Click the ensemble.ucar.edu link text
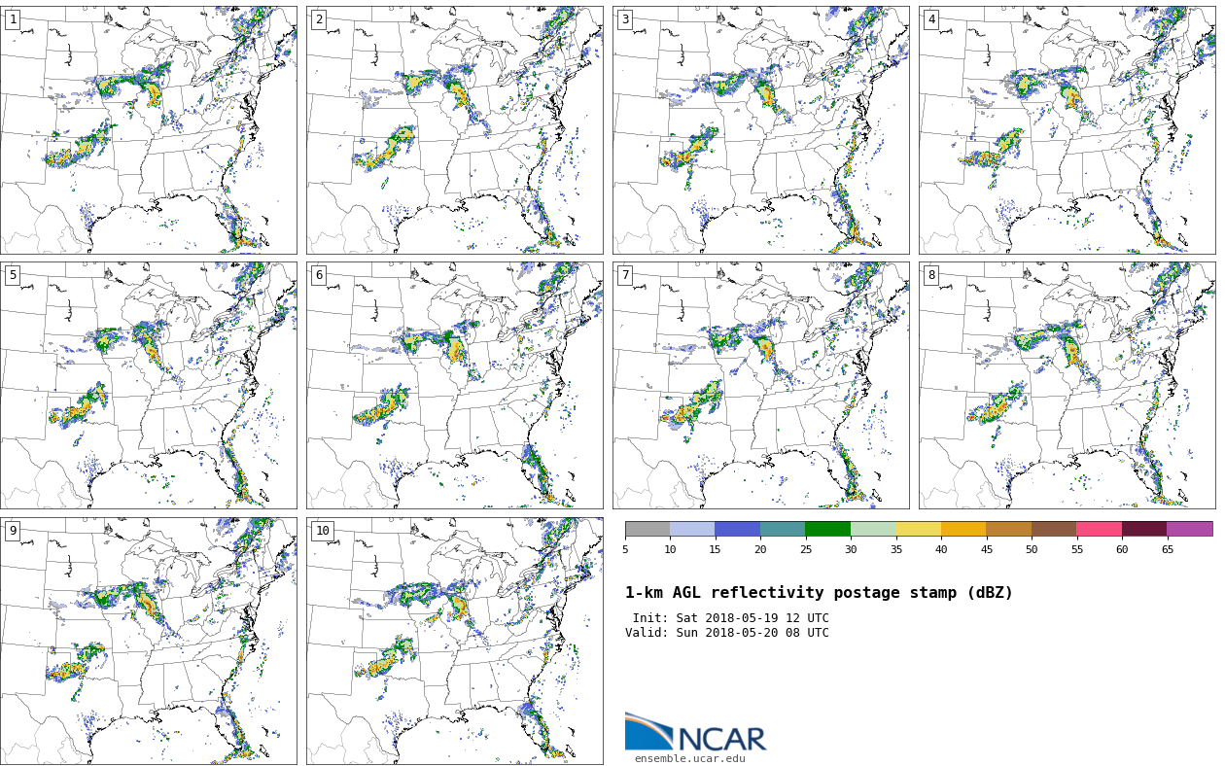The width and height of the screenshot is (1225, 766). (x=690, y=758)
